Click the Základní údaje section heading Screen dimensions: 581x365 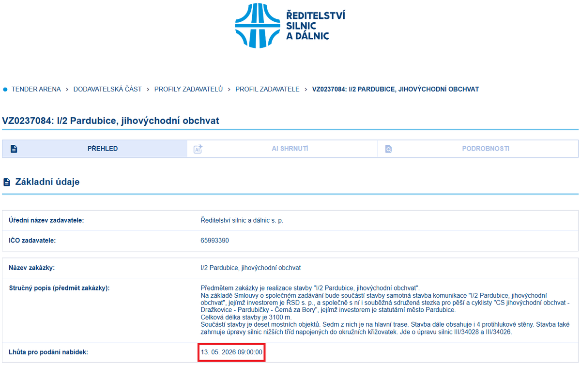point(47,182)
